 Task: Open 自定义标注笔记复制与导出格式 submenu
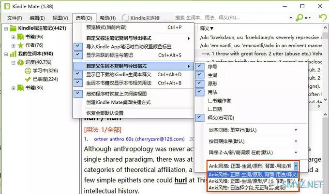tap(133, 38)
